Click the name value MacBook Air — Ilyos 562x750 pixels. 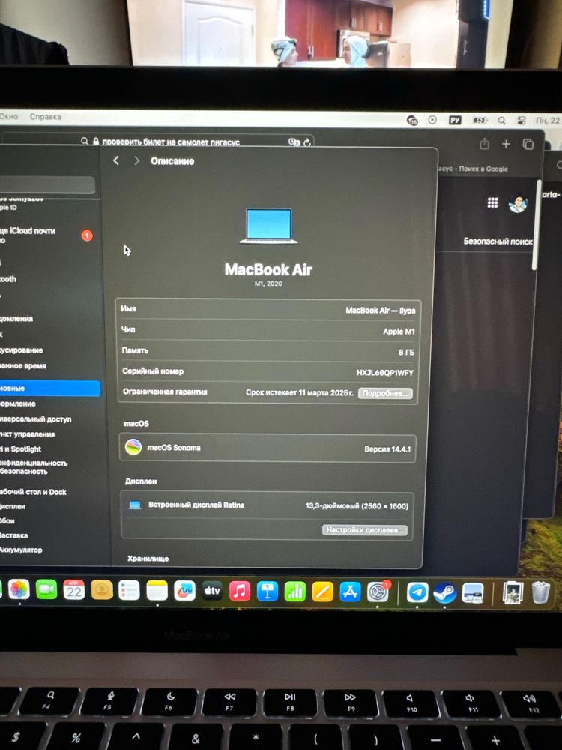coord(381,310)
